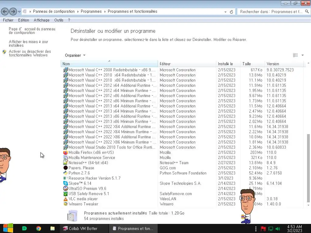Select the USB Safely Remove icon
The width and height of the screenshot is (311, 233).
coord(66,194)
